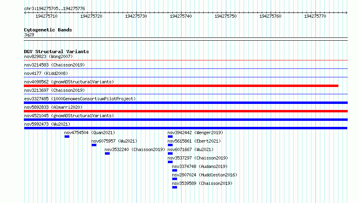Open the nsv4754504 (Quan2021) label

pos(90,133)
